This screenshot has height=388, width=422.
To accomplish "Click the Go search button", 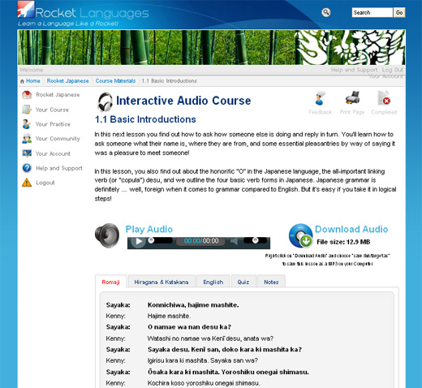I will 399,12.
